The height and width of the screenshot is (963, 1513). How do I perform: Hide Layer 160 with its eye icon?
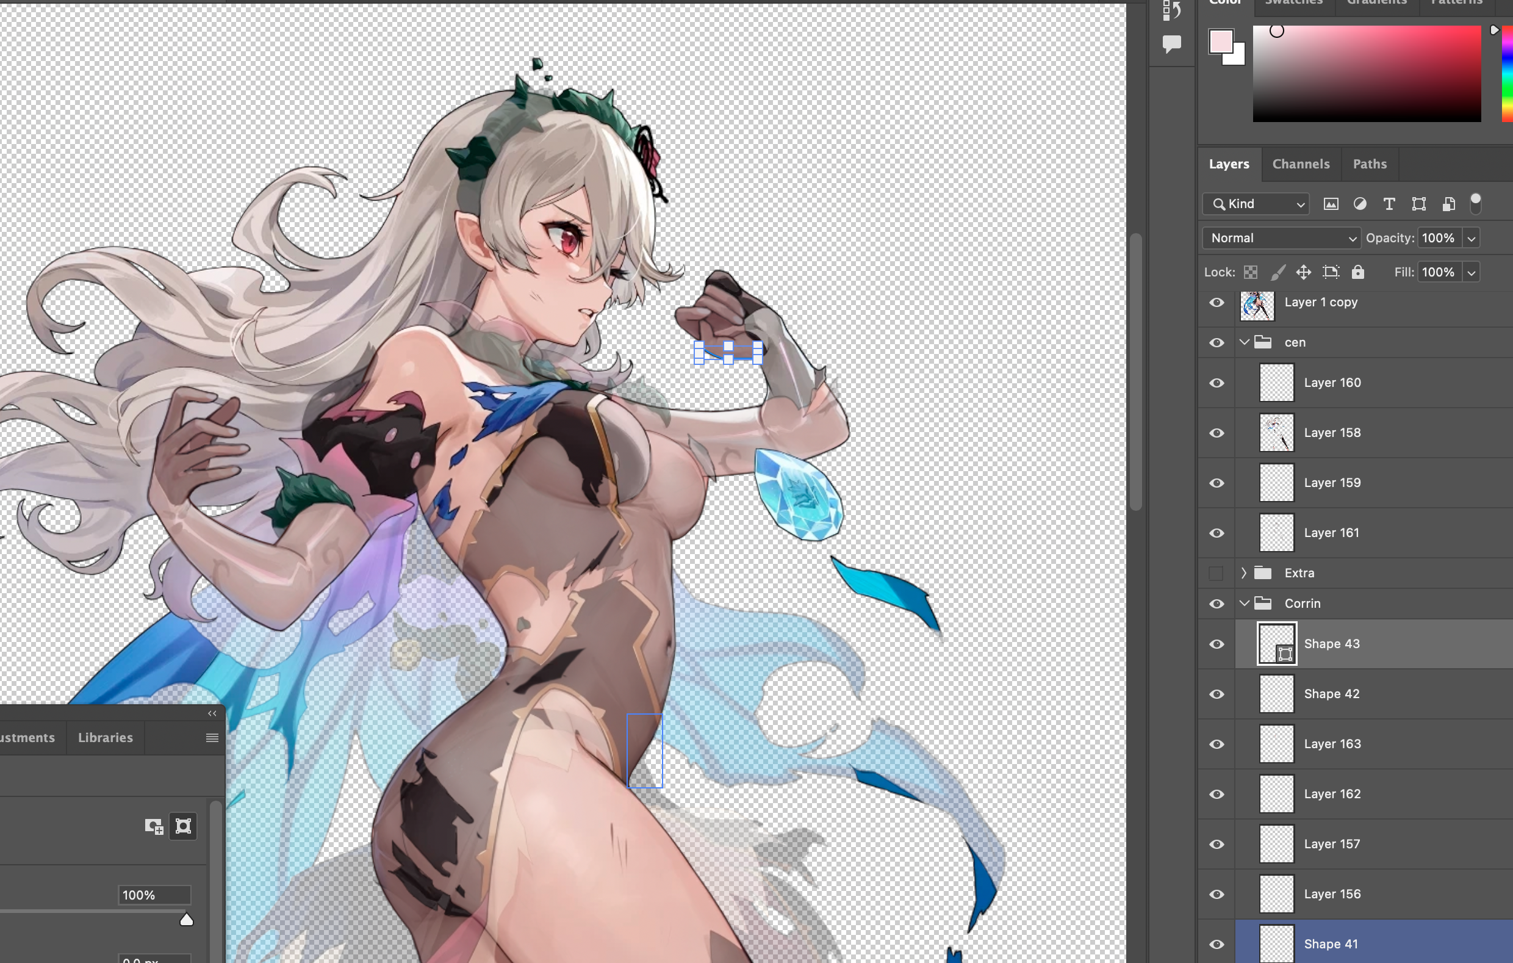click(1217, 383)
